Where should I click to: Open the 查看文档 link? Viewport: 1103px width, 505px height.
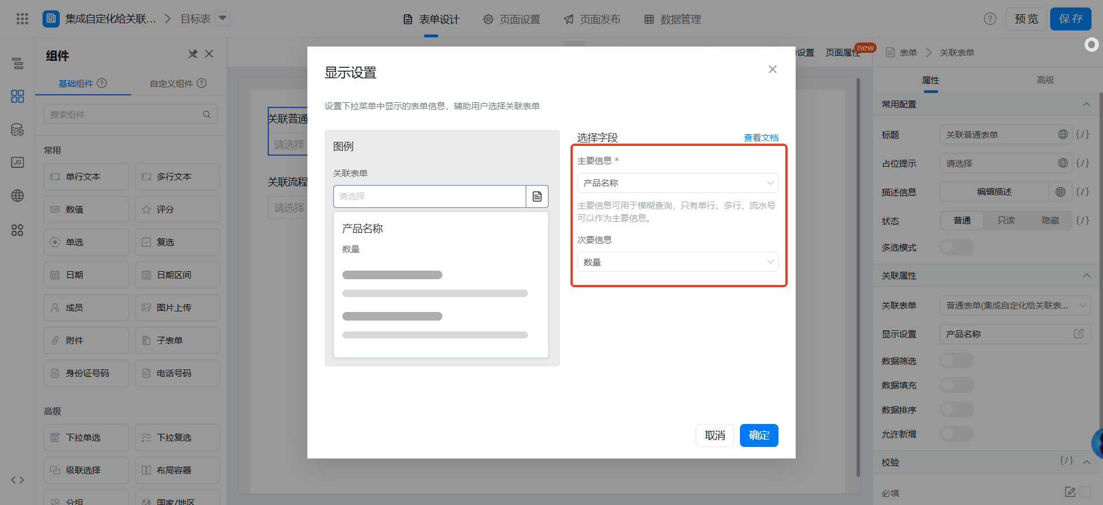(761, 137)
